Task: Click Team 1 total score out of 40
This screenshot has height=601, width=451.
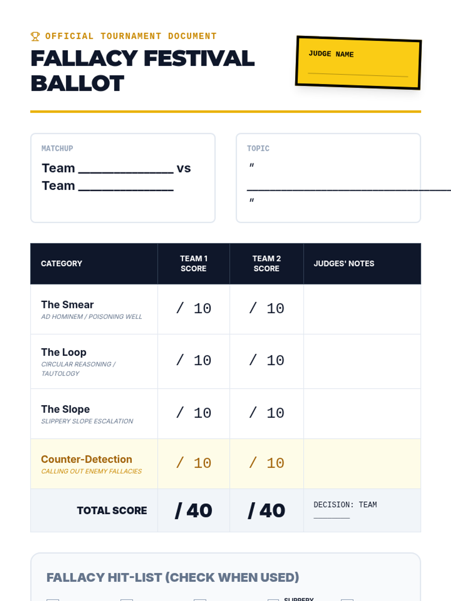Action: [x=194, y=510]
